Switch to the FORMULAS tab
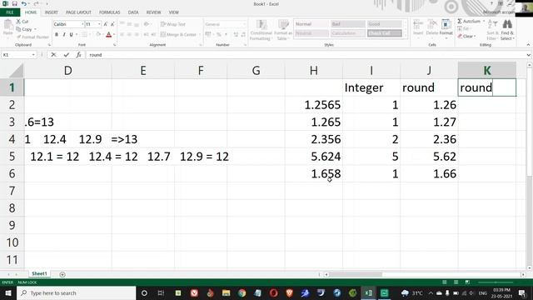This screenshot has height=300, width=533. [x=109, y=12]
